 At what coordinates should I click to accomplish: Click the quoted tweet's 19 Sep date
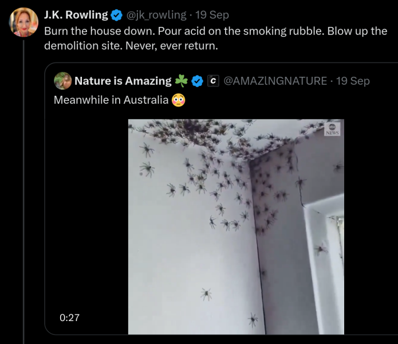point(353,81)
